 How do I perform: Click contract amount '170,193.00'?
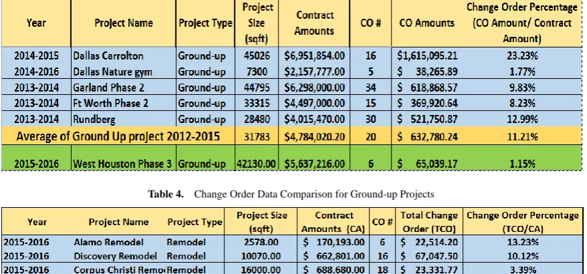click(341, 242)
